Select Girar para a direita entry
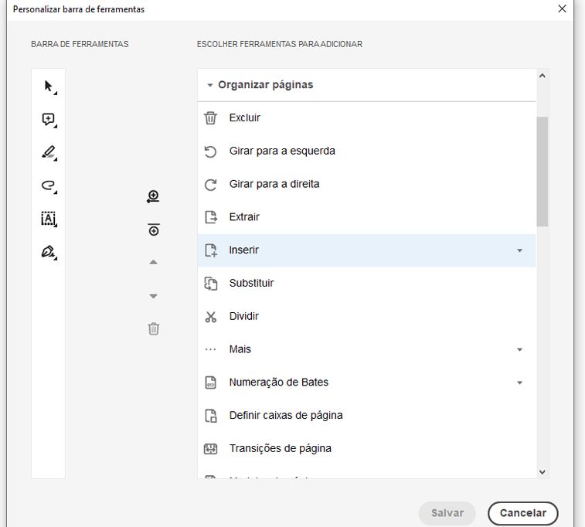The height and width of the screenshot is (527, 585). pos(367,184)
